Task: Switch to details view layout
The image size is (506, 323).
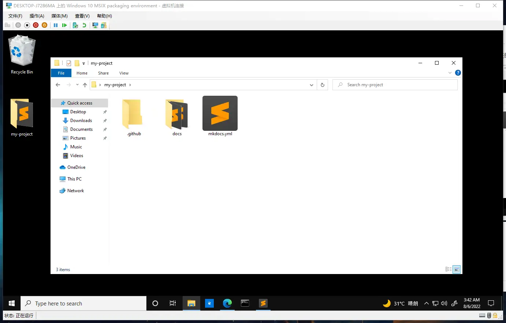Action: 449,270
